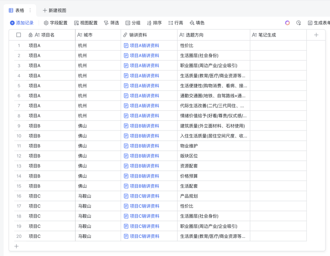Click 职业圈层 cell in row 3
Viewport: 330px width, 256px height.
[x=214, y=66]
